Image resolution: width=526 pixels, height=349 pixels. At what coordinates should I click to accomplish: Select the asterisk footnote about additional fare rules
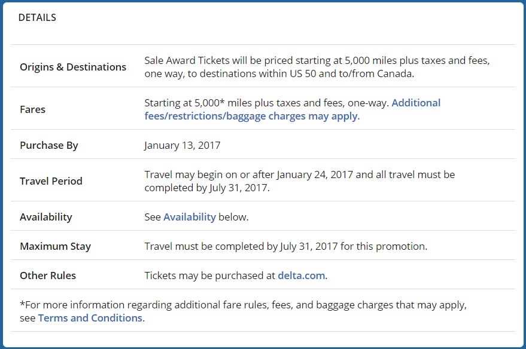[243, 311]
